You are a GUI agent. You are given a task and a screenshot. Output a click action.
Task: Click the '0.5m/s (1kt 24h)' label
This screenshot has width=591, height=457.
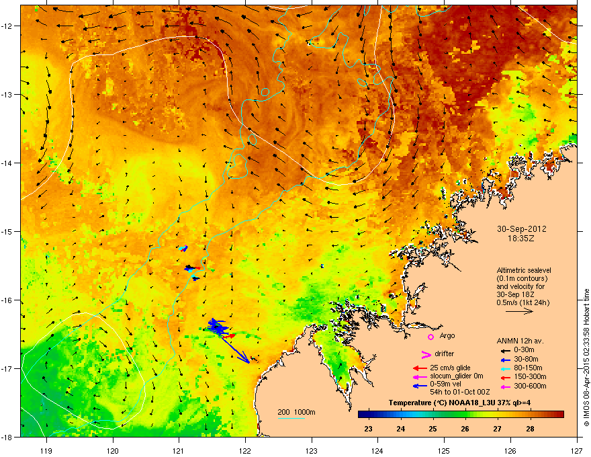click(x=522, y=303)
